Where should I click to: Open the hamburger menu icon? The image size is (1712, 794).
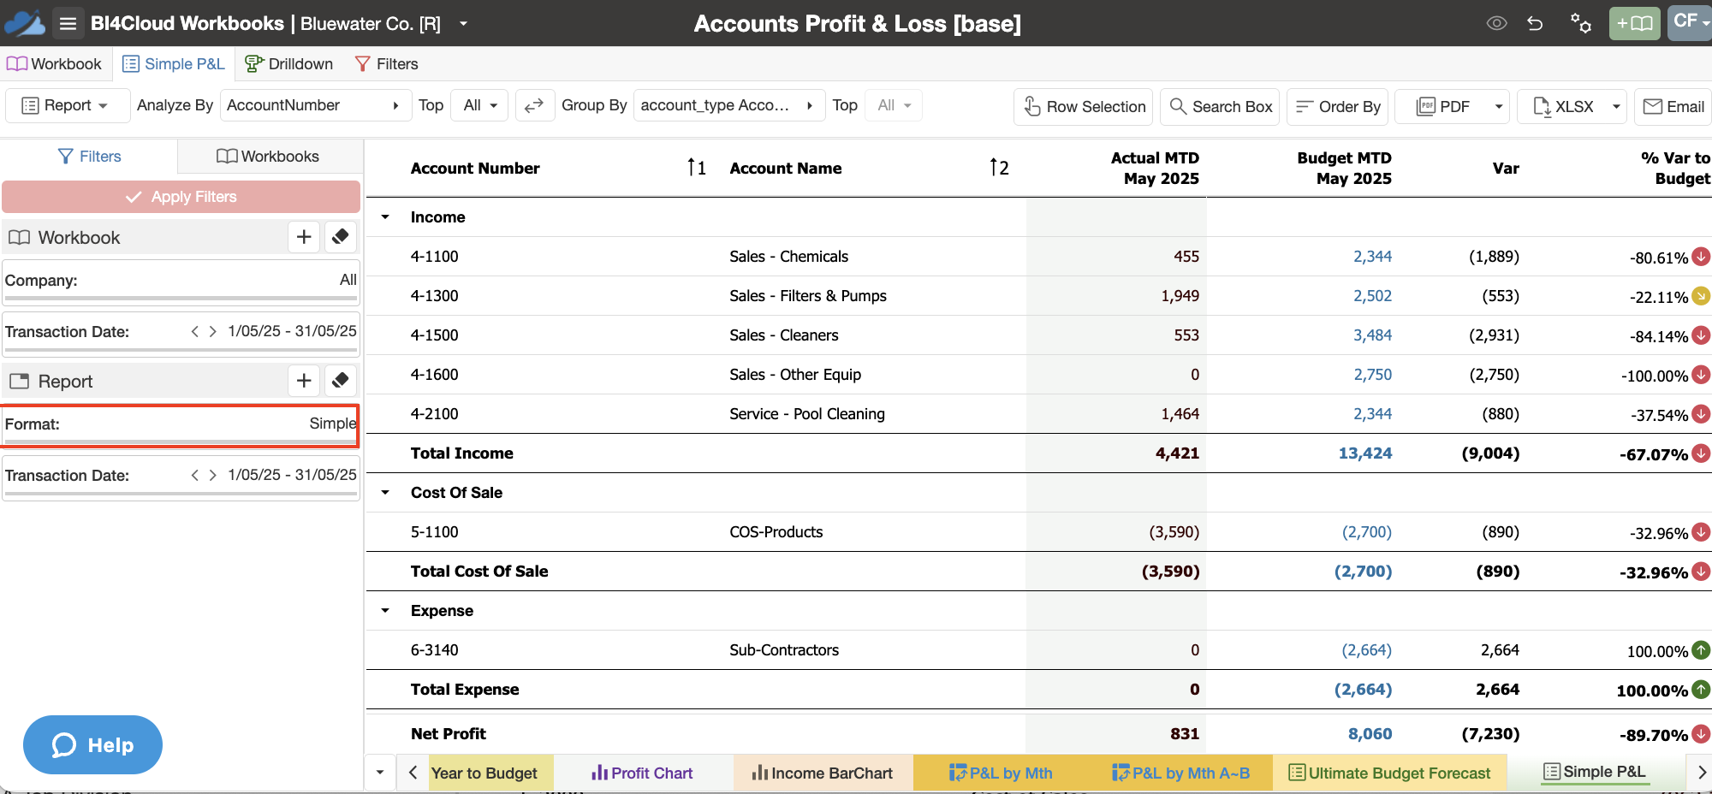(x=68, y=23)
